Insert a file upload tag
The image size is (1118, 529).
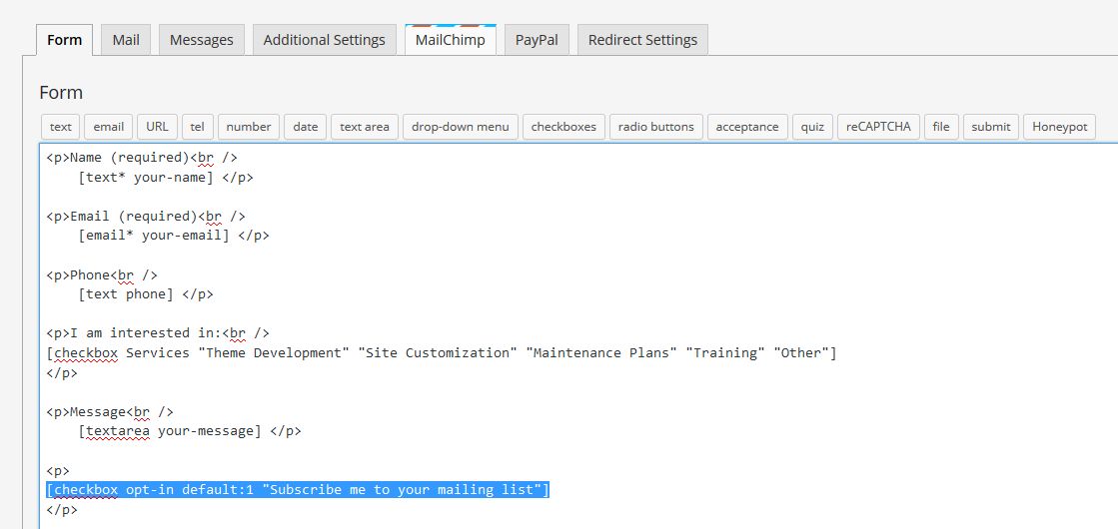[941, 127]
